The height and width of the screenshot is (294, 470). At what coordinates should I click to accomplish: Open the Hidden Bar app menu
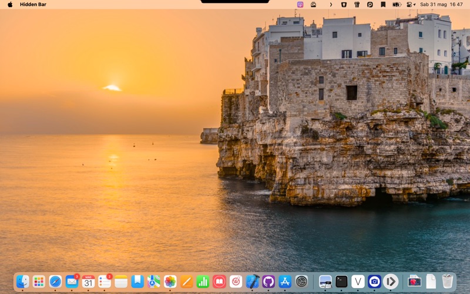click(x=33, y=4)
